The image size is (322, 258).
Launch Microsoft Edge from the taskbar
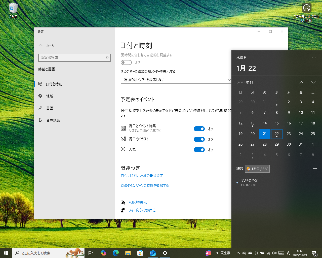[x=115, y=253]
